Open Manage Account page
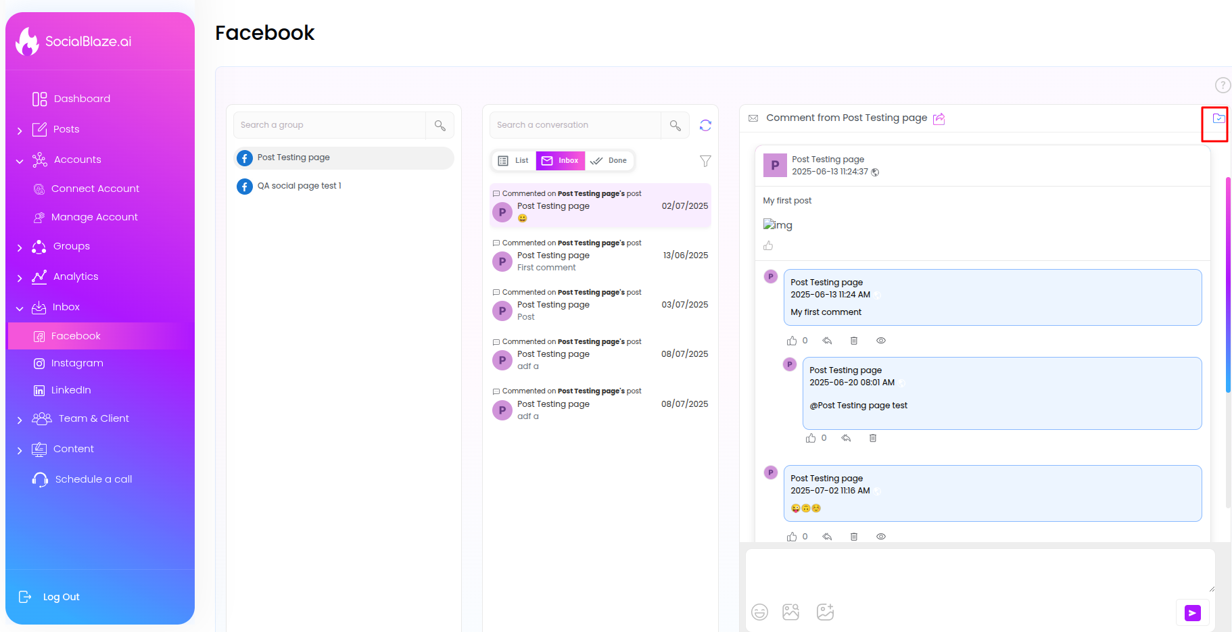Viewport: 1232px width, 632px height. point(95,217)
